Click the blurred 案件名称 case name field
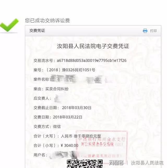This screenshot has height=168, width=167. click(x=81, y=79)
